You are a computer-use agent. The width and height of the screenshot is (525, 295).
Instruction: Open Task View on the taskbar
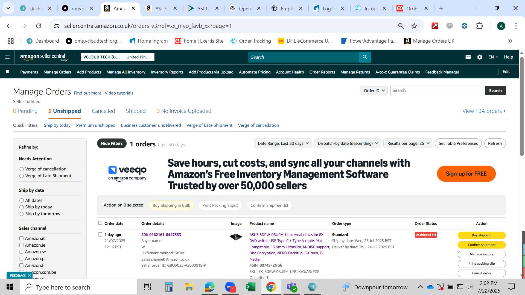click(148, 287)
